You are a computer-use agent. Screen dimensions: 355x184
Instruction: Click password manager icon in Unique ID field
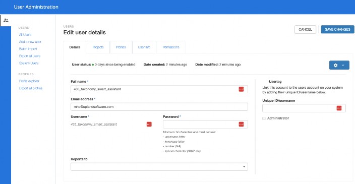[x=339, y=108]
